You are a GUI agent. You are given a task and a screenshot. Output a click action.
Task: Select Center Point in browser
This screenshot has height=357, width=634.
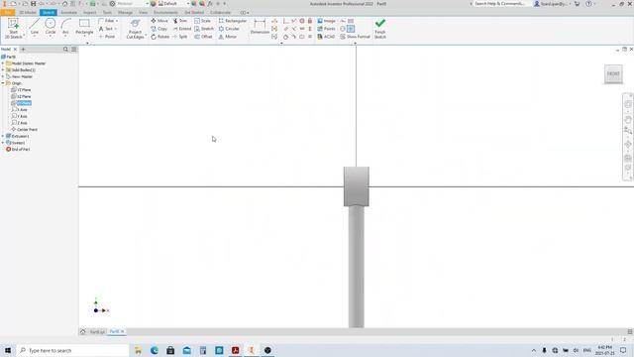24,130
